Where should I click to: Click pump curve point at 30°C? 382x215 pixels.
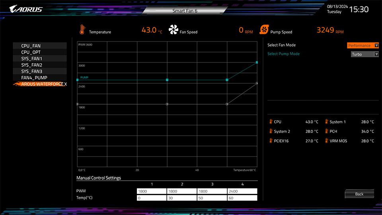pos(167,80)
